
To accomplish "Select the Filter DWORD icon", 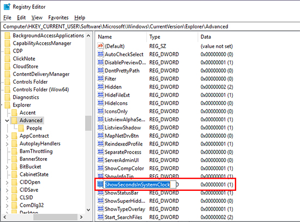I will 100,79.
